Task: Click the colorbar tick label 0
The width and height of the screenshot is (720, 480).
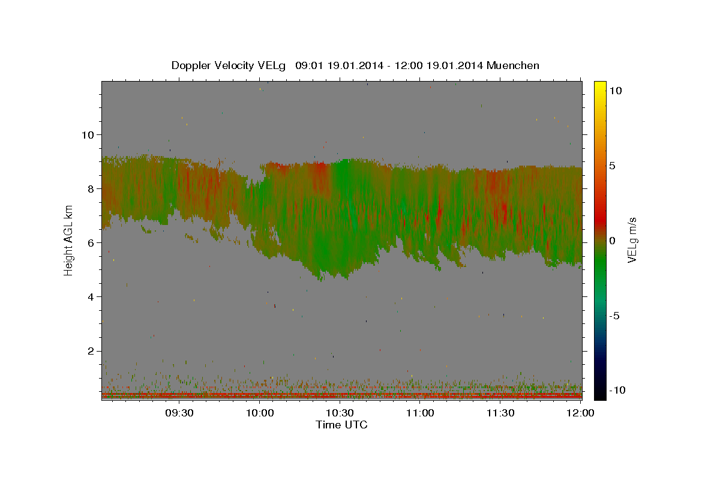Action: 613,241
